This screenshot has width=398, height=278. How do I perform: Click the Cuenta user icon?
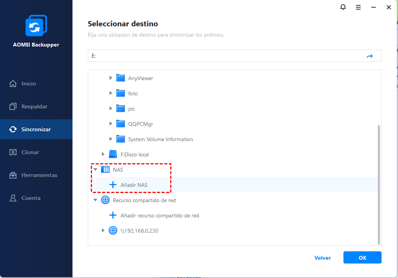pos(13,198)
